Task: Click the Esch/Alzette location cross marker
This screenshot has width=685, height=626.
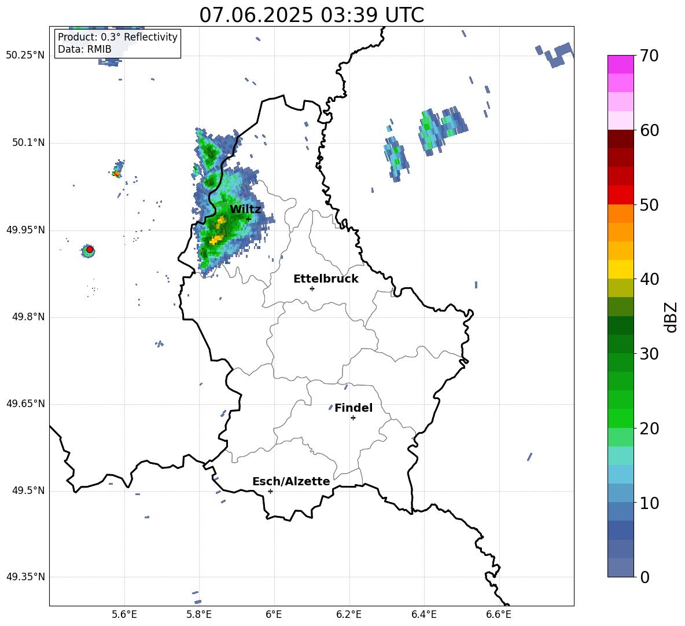Action: click(270, 491)
